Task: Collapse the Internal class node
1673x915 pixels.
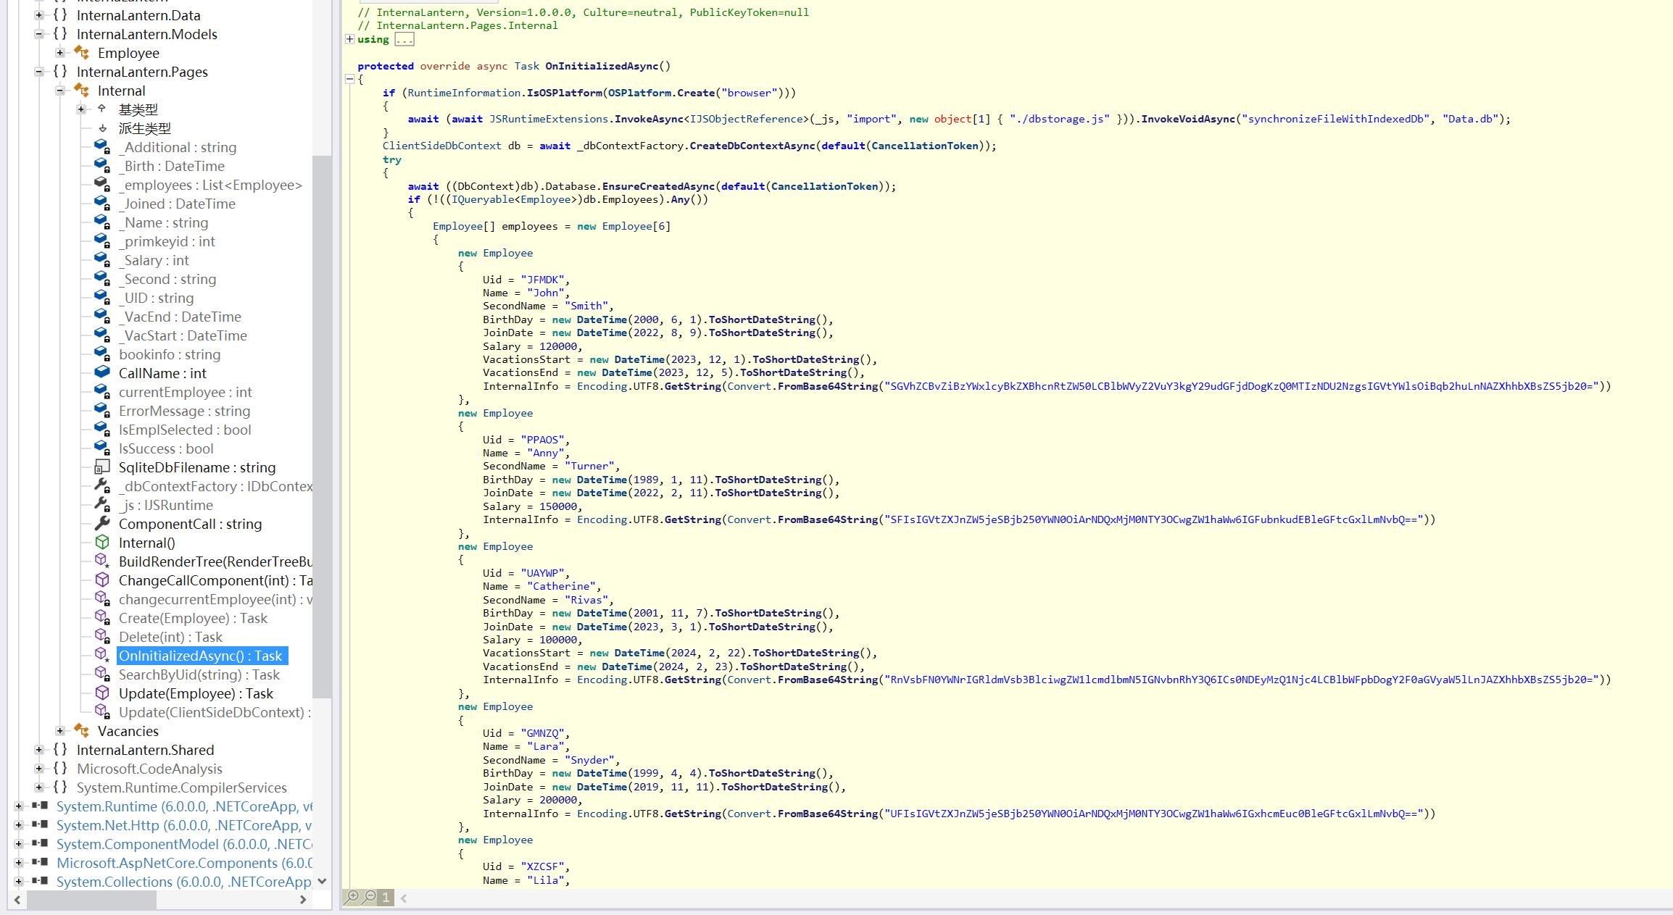Action: 60,90
